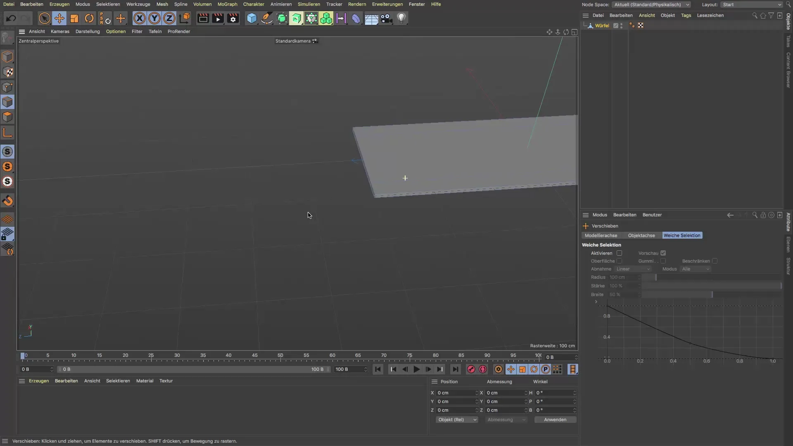Adjust the Radius slider
The height and width of the screenshot is (446, 793).
pos(711,278)
